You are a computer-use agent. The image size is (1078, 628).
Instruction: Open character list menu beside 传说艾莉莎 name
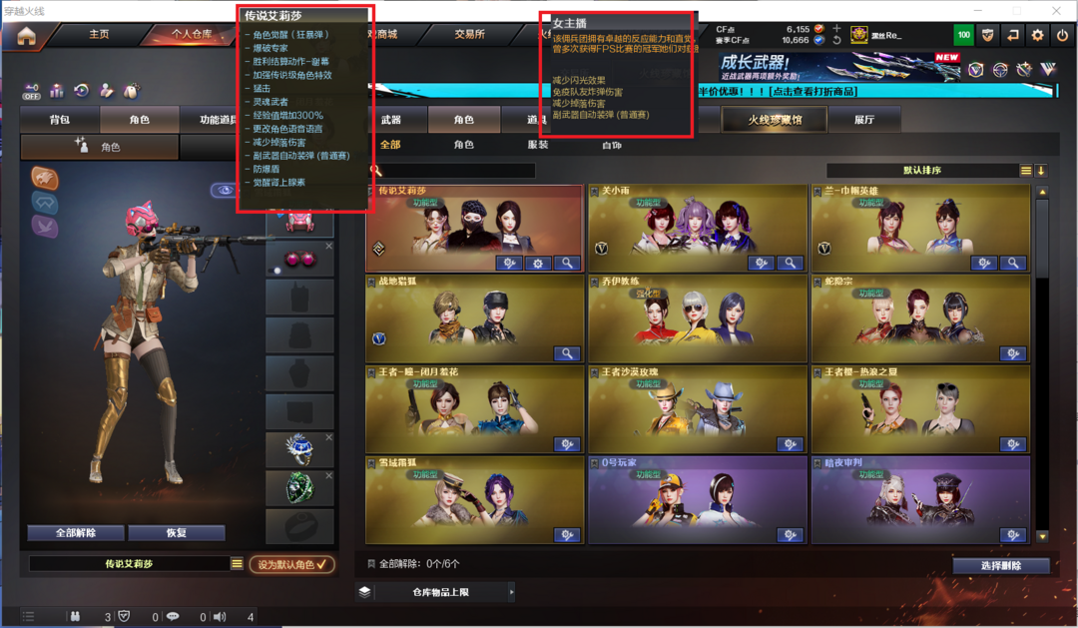pos(237,563)
